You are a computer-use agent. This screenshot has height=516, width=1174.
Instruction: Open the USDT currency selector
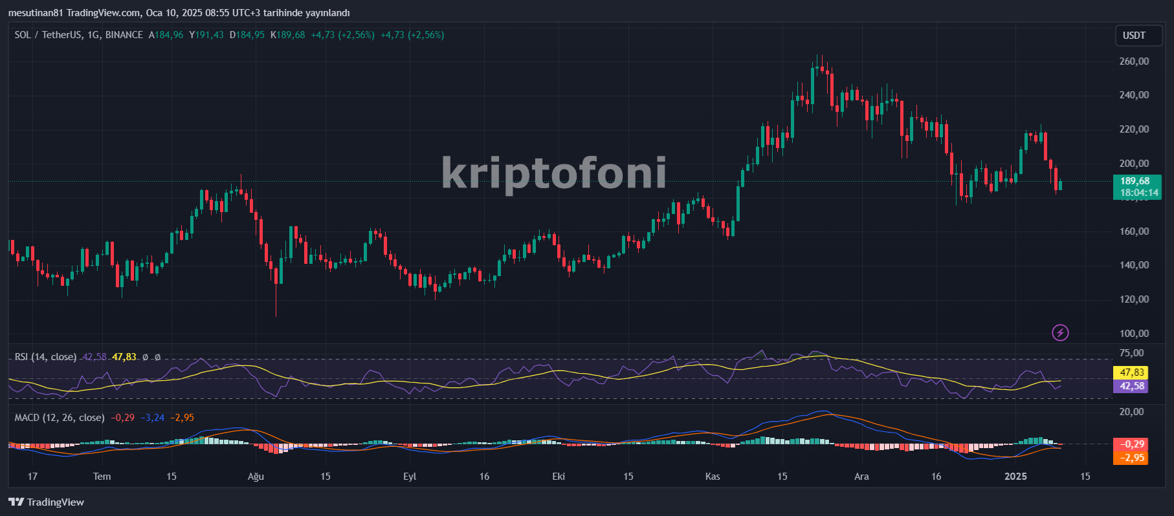[1134, 36]
